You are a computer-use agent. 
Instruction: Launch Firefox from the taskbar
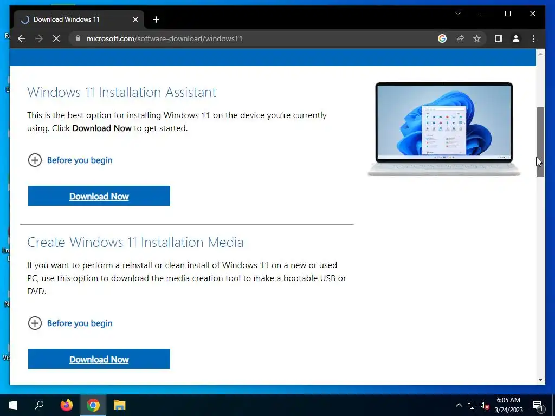click(66, 405)
